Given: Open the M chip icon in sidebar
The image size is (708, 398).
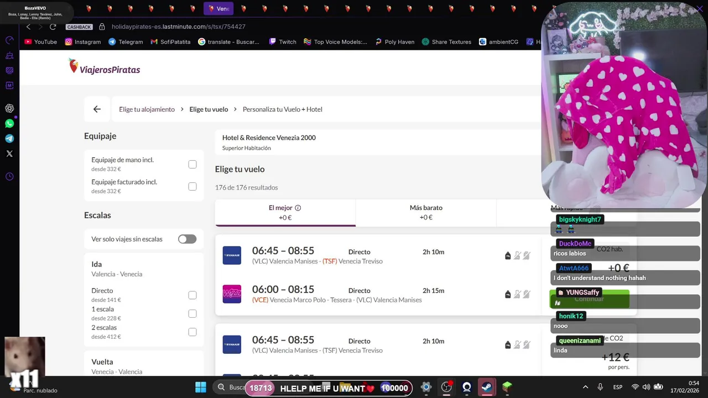Looking at the screenshot, I should (x=9, y=86).
